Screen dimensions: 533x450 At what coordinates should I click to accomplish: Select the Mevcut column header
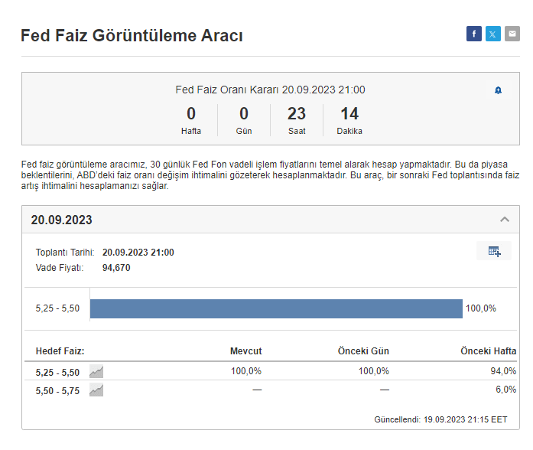pyautogui.click(x=245, y=351)
